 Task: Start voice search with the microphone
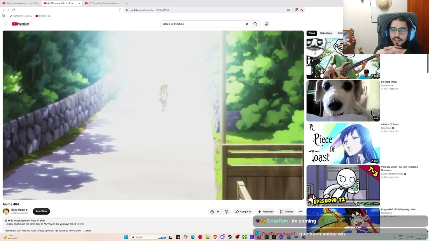click(266, 24)
